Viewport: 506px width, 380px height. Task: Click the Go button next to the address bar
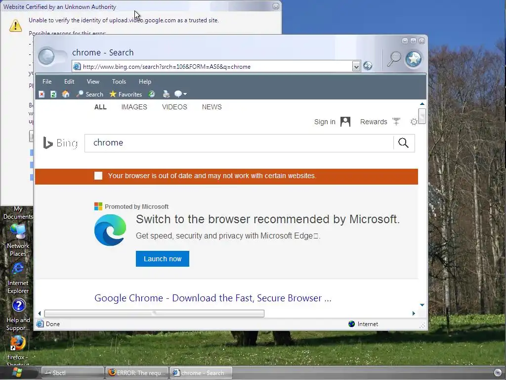[x=368, y=66]
